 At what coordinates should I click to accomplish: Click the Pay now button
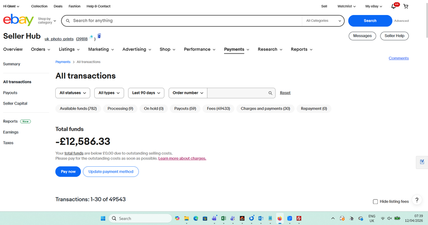(68, 171)
